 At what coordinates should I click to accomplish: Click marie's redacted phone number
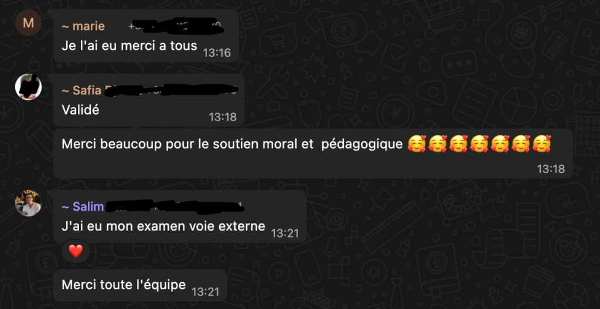176,25
